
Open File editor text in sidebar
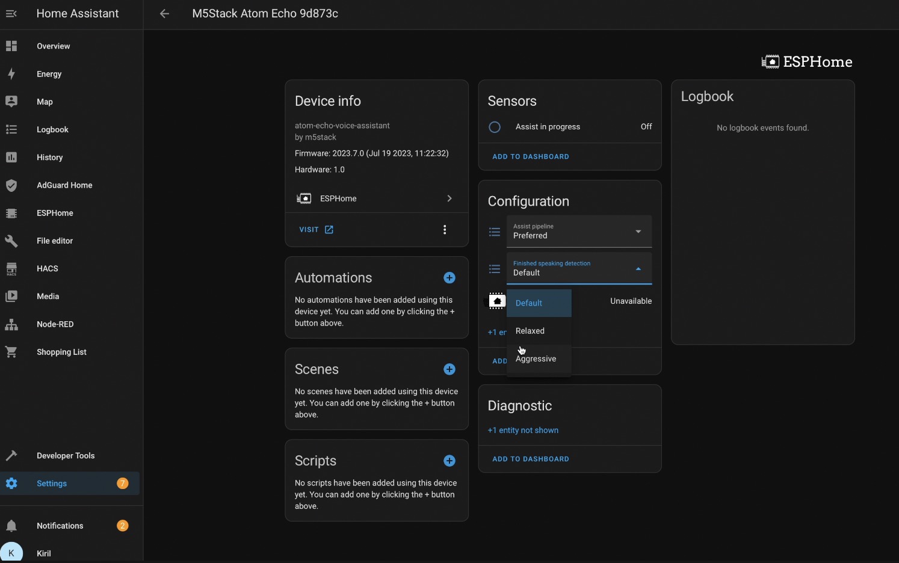[55, 241]
